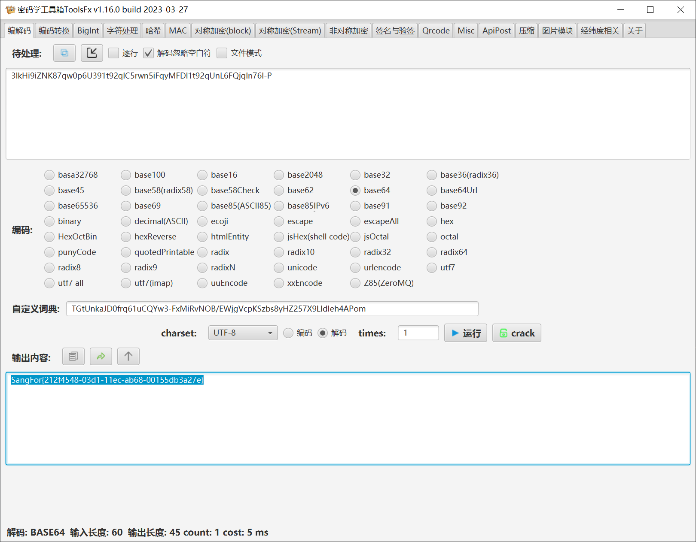The width and height of the screenshot is (696, 542).
Task: Select the base2048 radio button
Action: click(279, 175)
